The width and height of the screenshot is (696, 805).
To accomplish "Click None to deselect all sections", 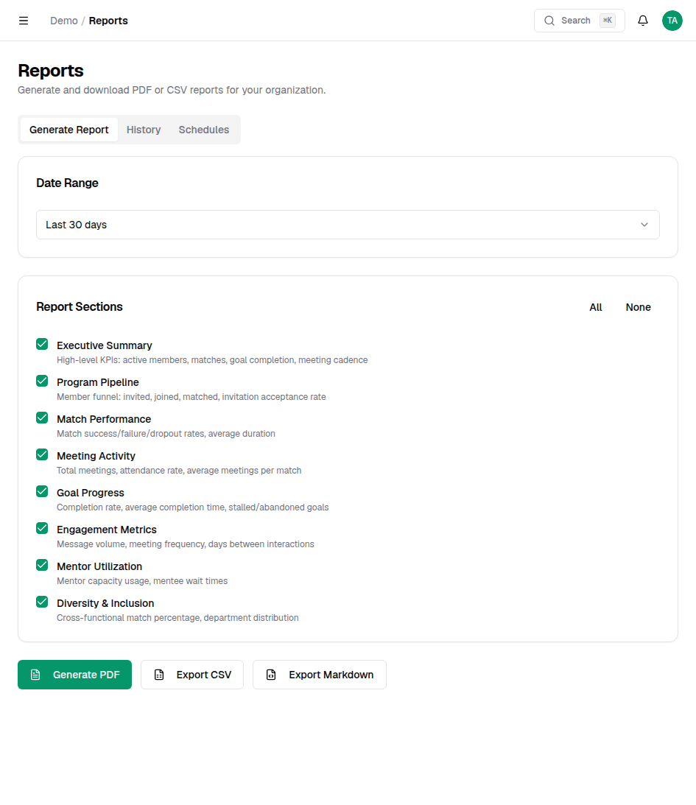I will tap(638, 307).
